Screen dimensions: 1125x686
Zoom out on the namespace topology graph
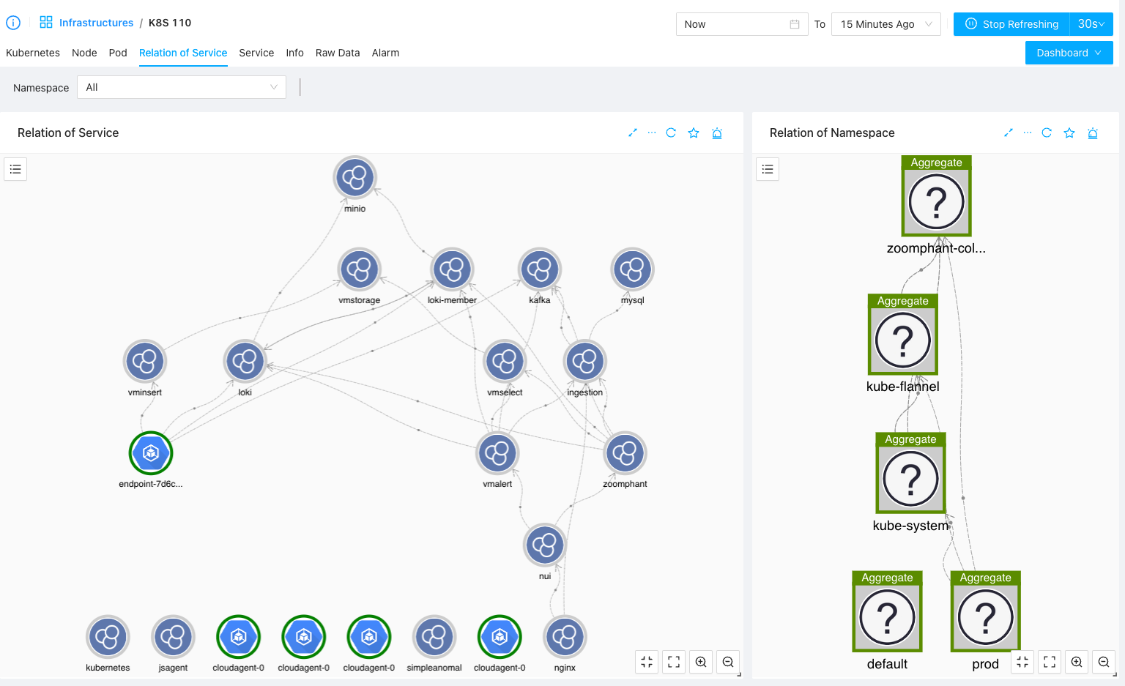tap(1104, 662)
